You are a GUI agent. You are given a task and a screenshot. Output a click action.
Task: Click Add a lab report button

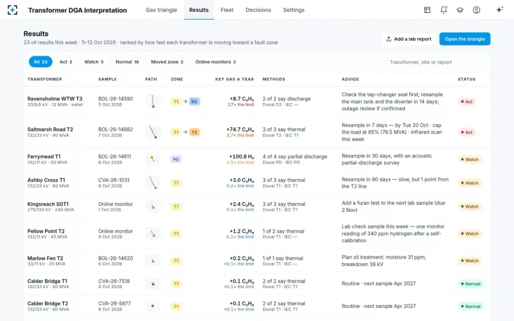pos(408,39)
